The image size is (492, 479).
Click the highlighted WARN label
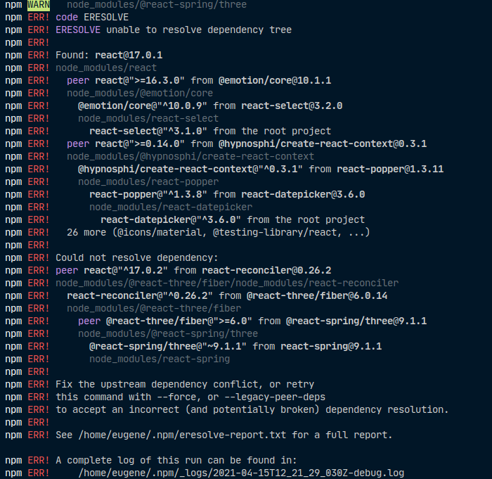point(39,4)
